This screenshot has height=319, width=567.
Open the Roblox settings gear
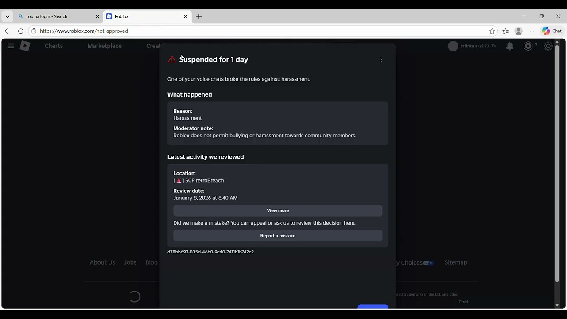(548, 46)
